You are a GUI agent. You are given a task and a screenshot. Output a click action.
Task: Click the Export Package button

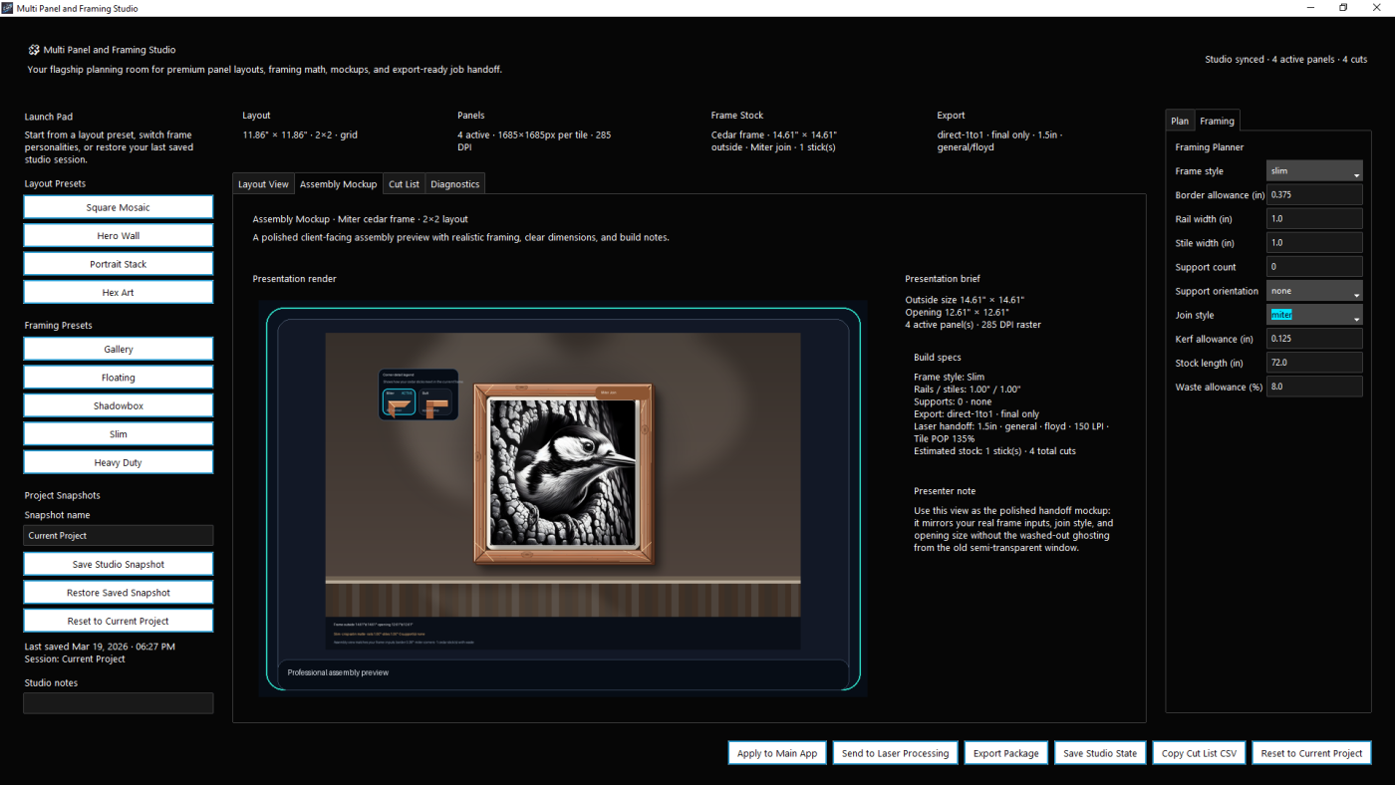(x=1005, y=753)
